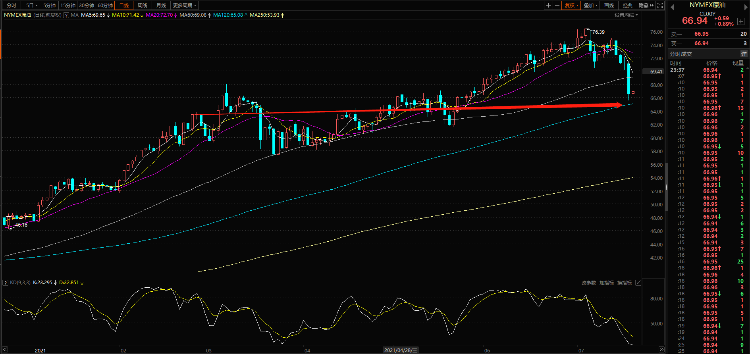This screenshot has height=354, width=750.
Task: Close the KD indicator panel
Action: coord(638,283)
